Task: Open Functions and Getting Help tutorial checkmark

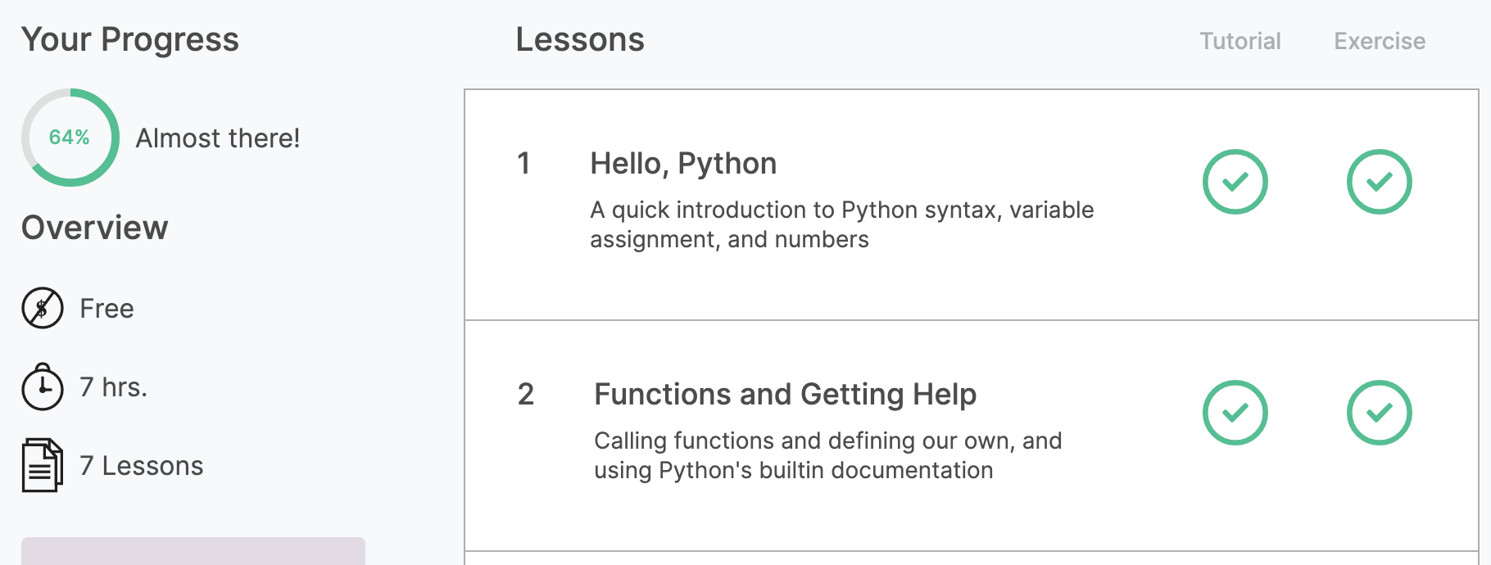Action: click(1235, 413)
